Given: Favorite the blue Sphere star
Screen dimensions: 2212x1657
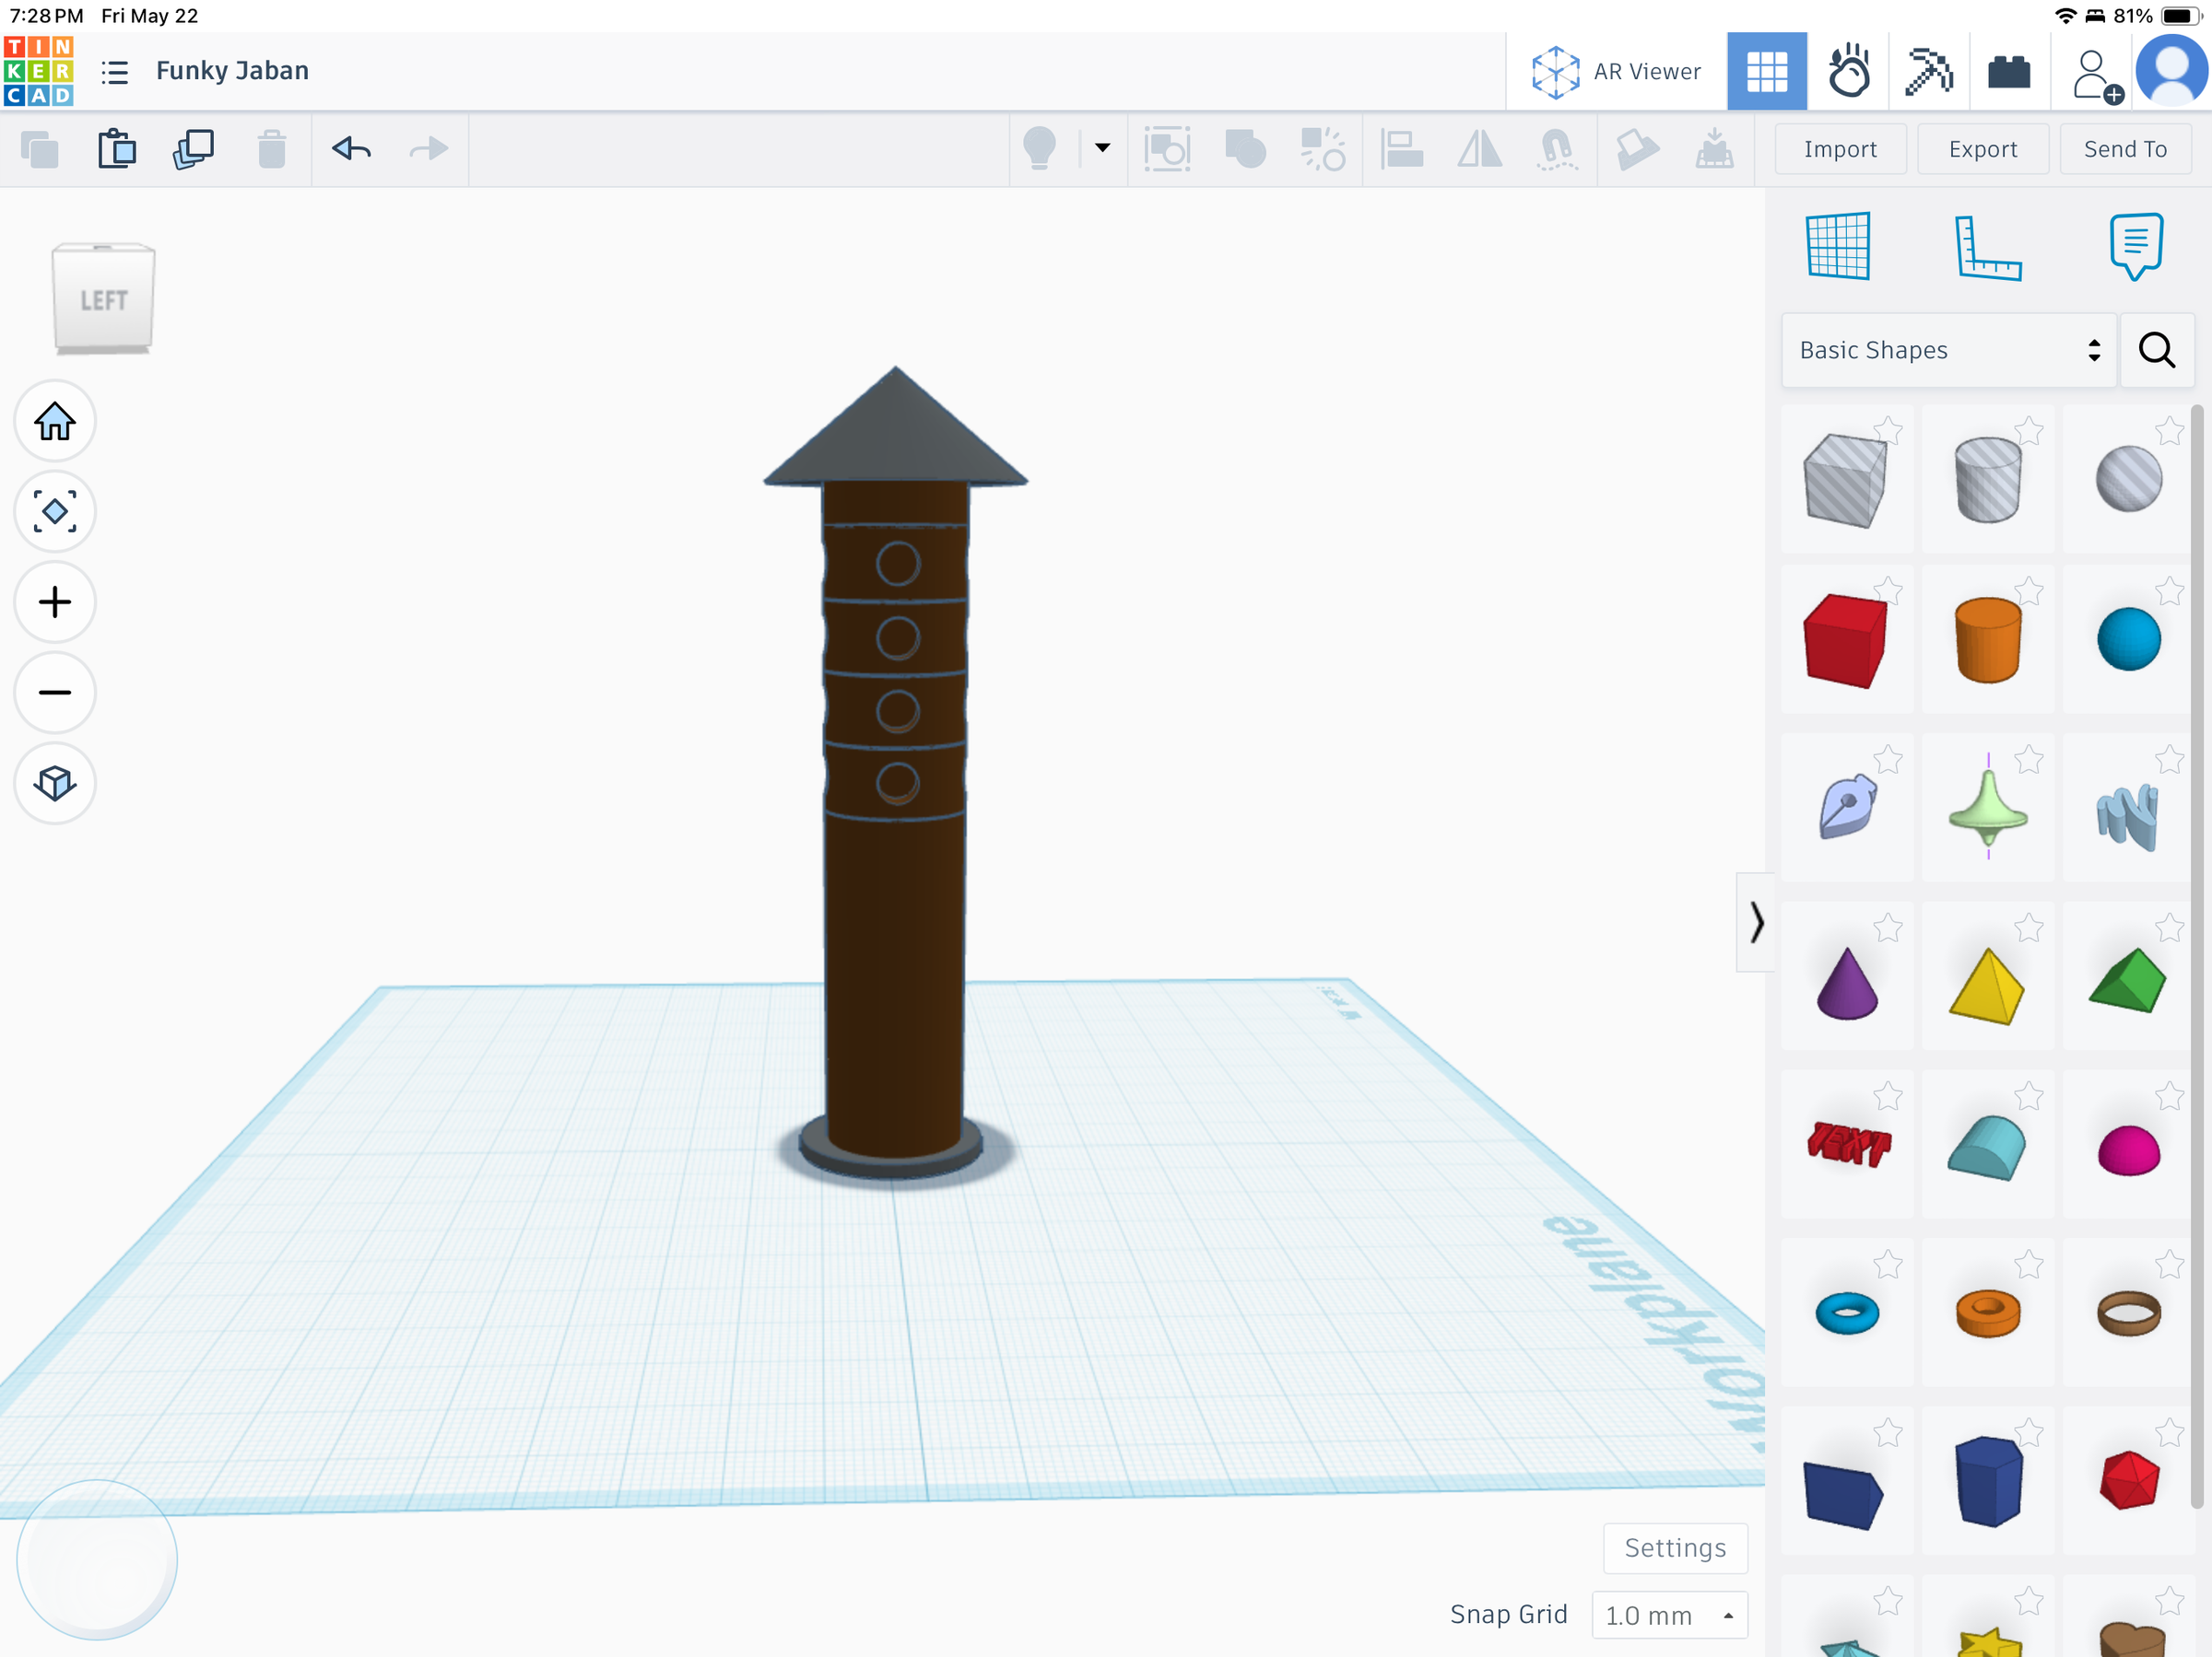Looking at the screenshot, I should [2169, 591].
